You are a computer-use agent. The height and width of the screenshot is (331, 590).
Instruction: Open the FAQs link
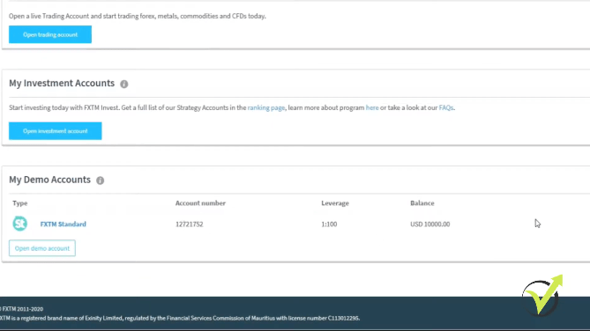(446, 107)
